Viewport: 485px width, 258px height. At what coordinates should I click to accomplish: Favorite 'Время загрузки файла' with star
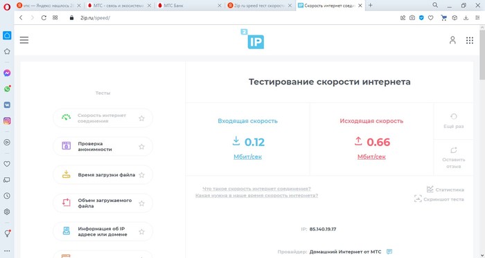click(141, 175)
